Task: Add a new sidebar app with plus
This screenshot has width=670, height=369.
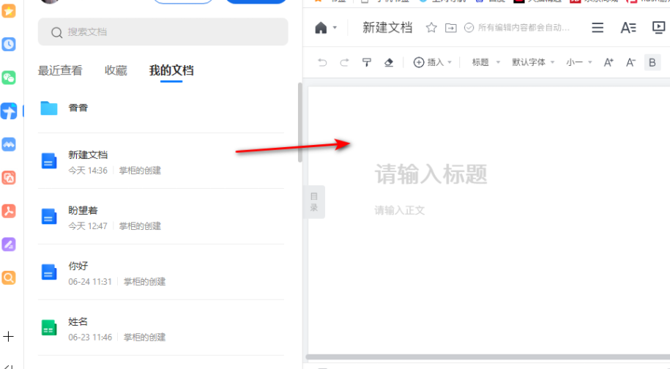Action: (x=9, y=337)
